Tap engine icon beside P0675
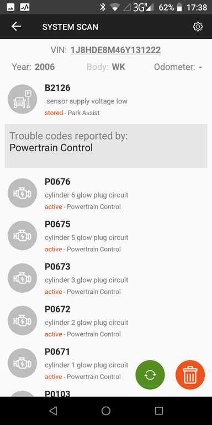 pyautogui.click(x=22, y=236)
